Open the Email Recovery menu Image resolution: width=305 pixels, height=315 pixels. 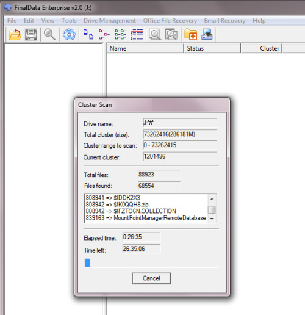(224, 21)
